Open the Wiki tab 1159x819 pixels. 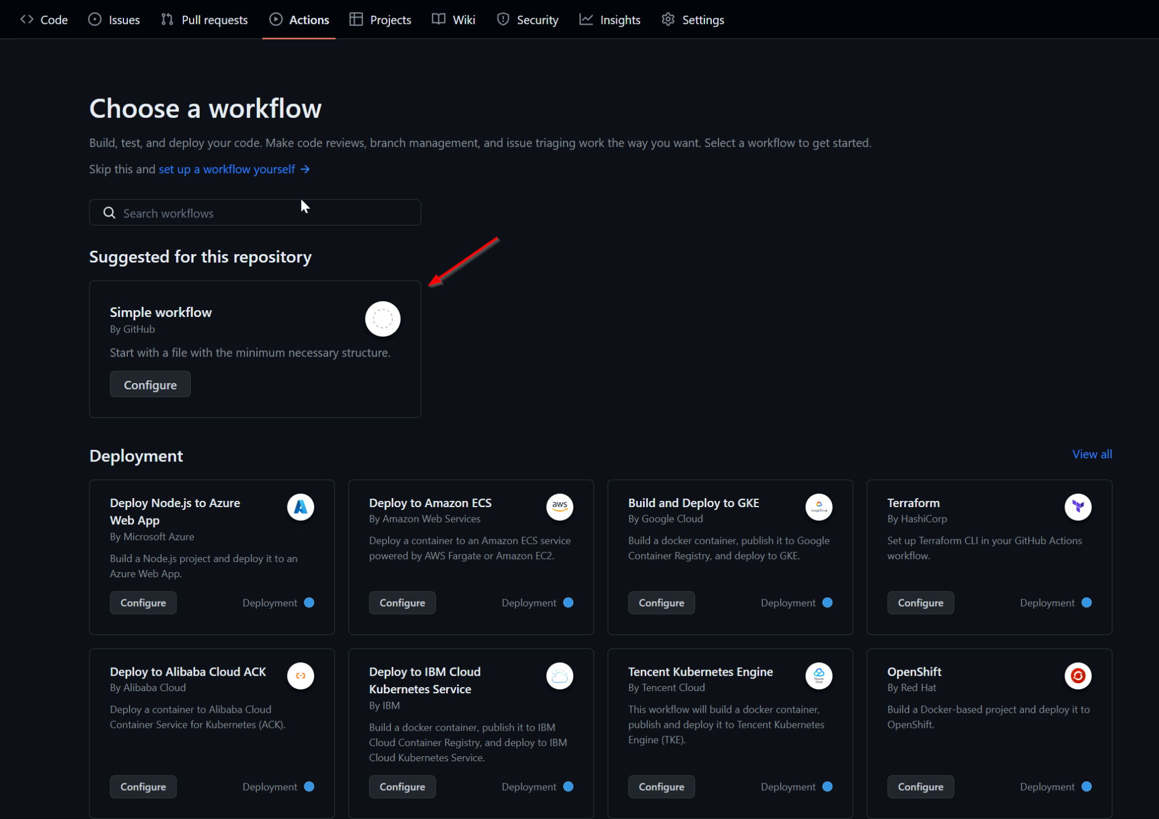pyautogui.click(x=453, y=20)
